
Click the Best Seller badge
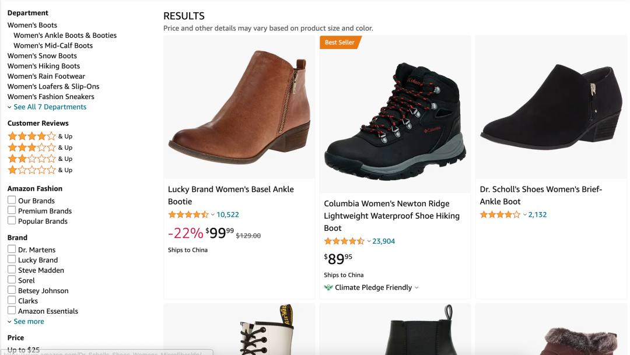pos(340,43)
